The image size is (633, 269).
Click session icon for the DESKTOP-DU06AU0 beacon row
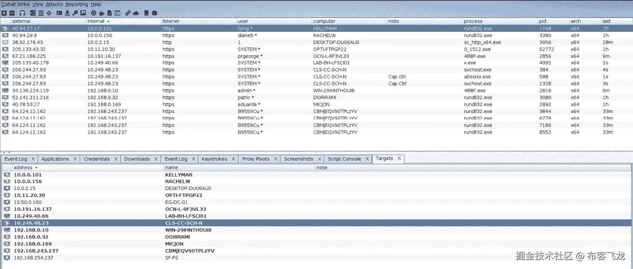point(5,42)
